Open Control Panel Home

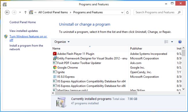(x=23, y=22)
